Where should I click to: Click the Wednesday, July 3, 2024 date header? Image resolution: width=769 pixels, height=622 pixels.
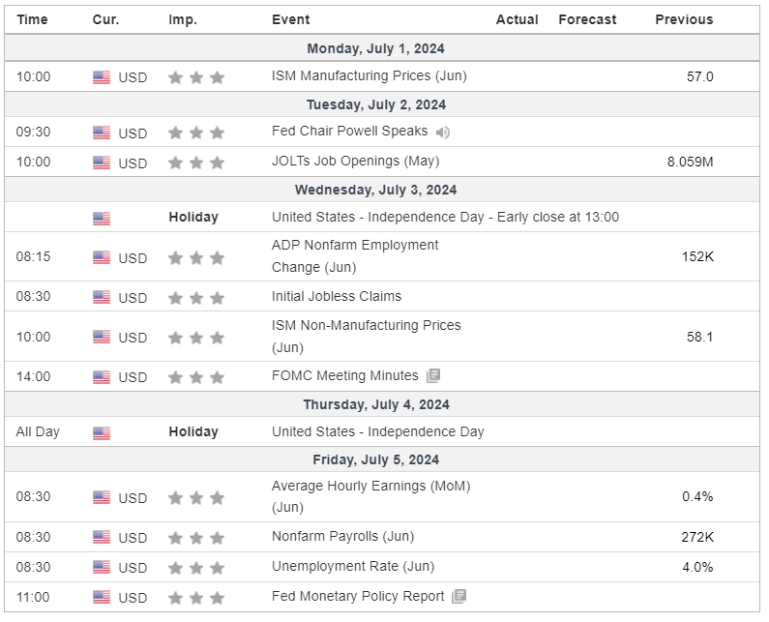(x=375, y=190)
